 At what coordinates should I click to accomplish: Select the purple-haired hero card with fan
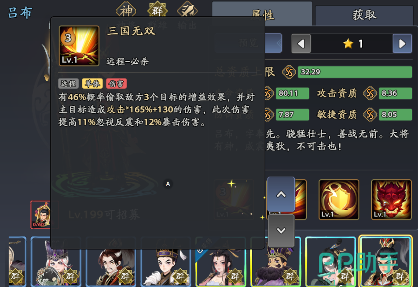[x=56, y=261]
